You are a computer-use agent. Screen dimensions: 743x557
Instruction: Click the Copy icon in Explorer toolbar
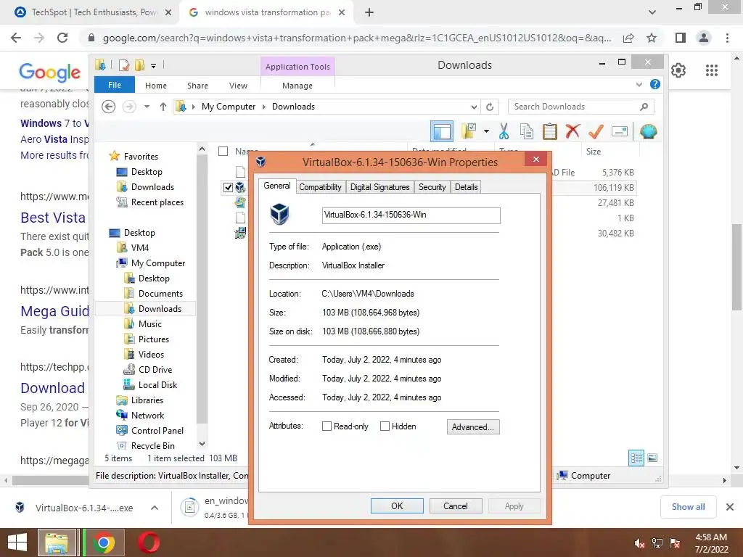click(x=527, y=131)
